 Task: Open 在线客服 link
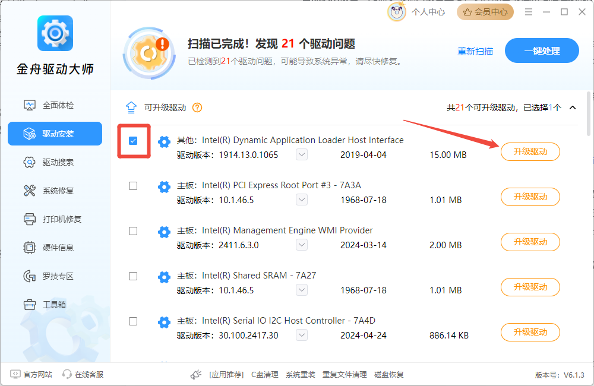pos(83,374)
